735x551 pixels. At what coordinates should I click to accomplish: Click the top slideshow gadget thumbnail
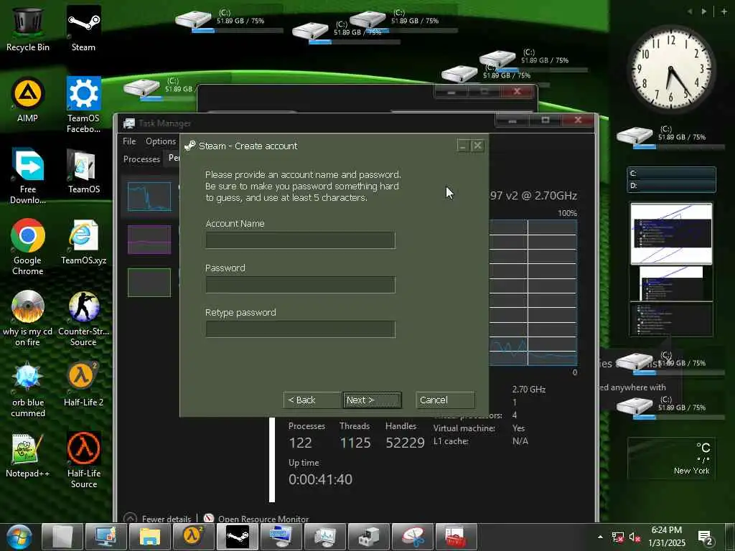pos(671,233)
